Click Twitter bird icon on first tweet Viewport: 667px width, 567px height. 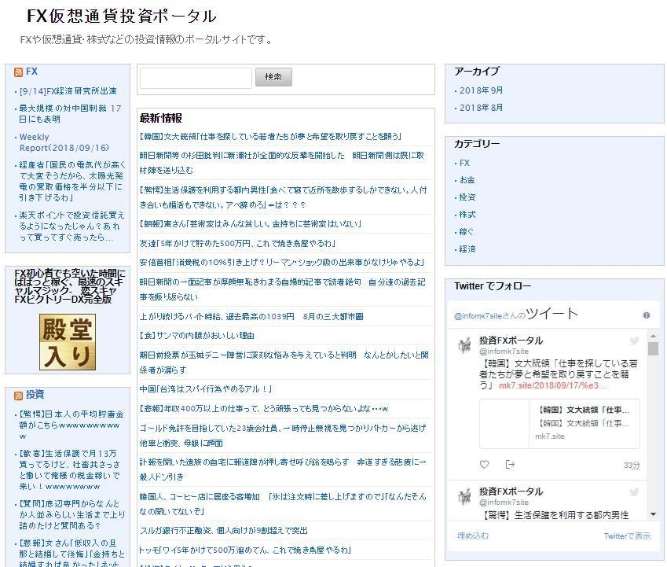634,341
